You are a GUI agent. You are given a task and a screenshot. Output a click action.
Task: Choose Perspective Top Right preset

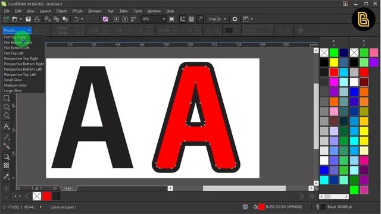21,58
